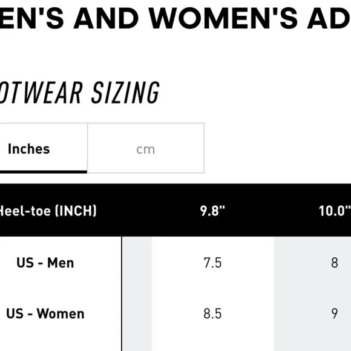The image size is (351, 351).
Task: Click the men's size 7.5 cell
Action: tap(212, 263)
